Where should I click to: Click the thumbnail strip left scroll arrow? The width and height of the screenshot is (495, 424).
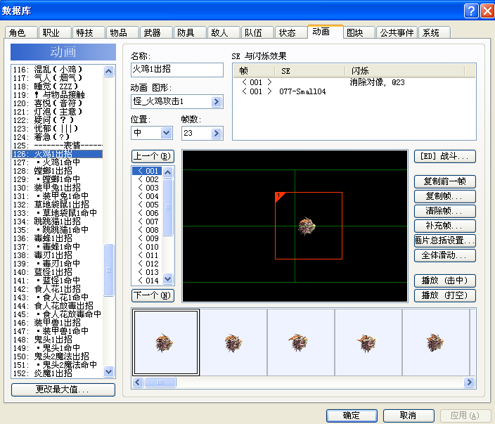pos(138,383)
